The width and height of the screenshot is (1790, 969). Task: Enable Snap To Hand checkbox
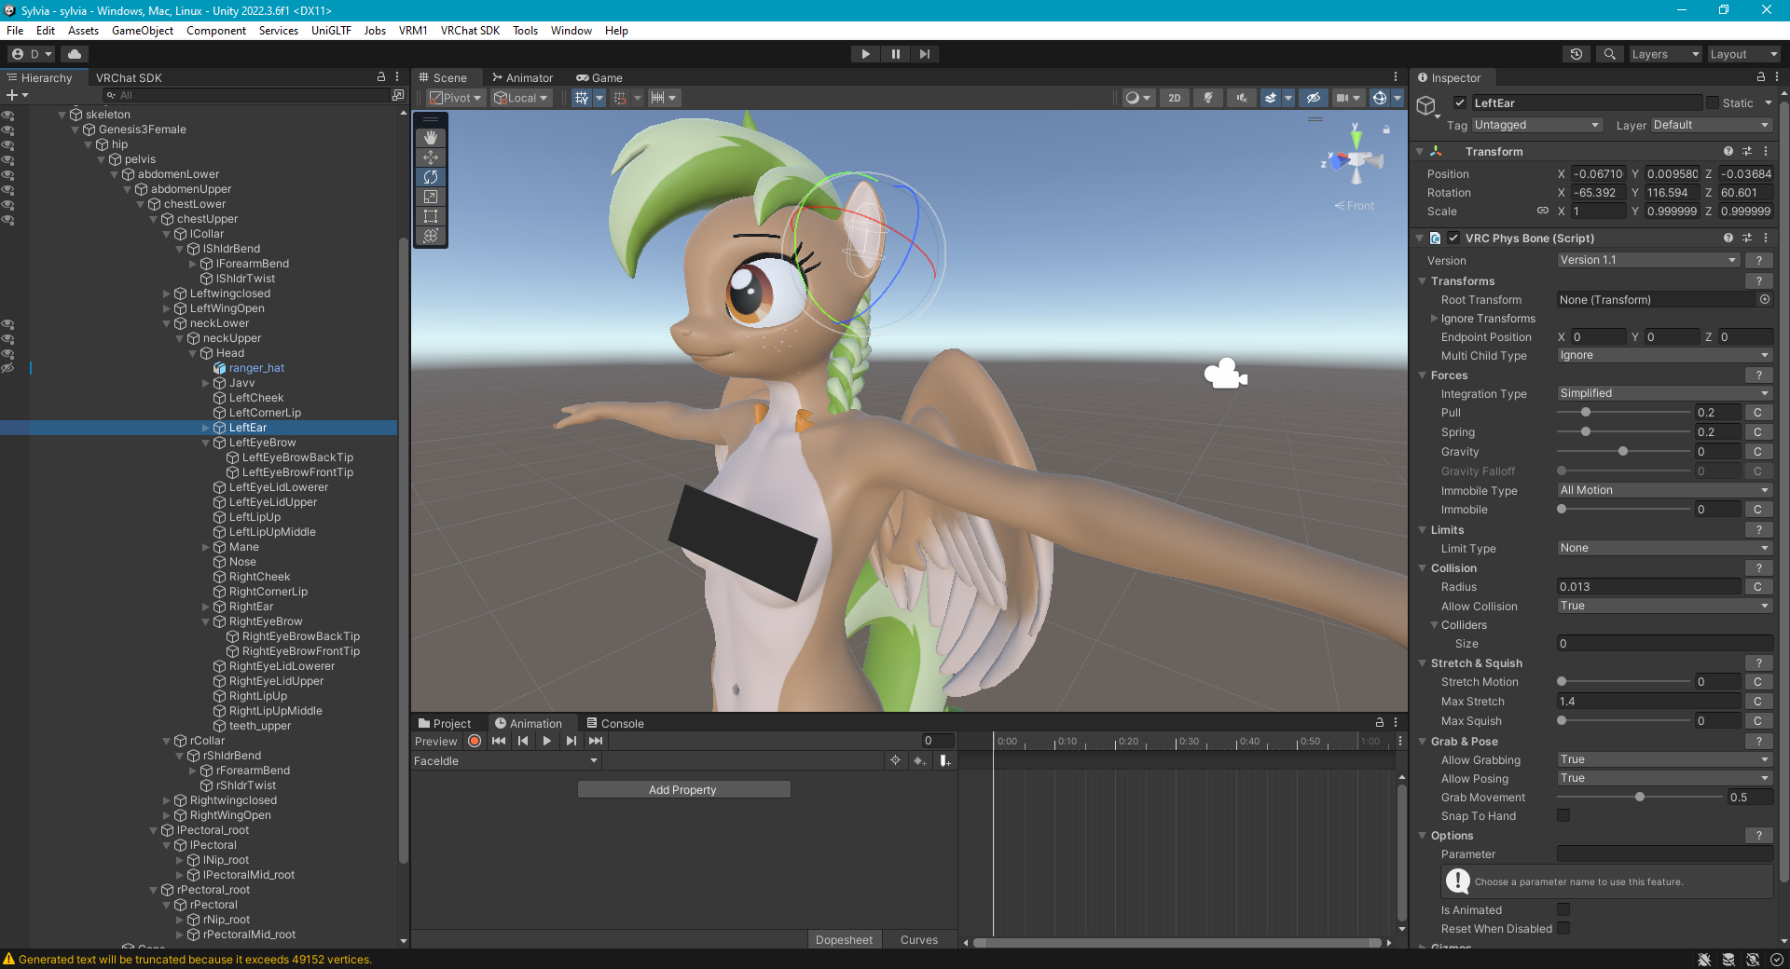(x=1563, y=815)
